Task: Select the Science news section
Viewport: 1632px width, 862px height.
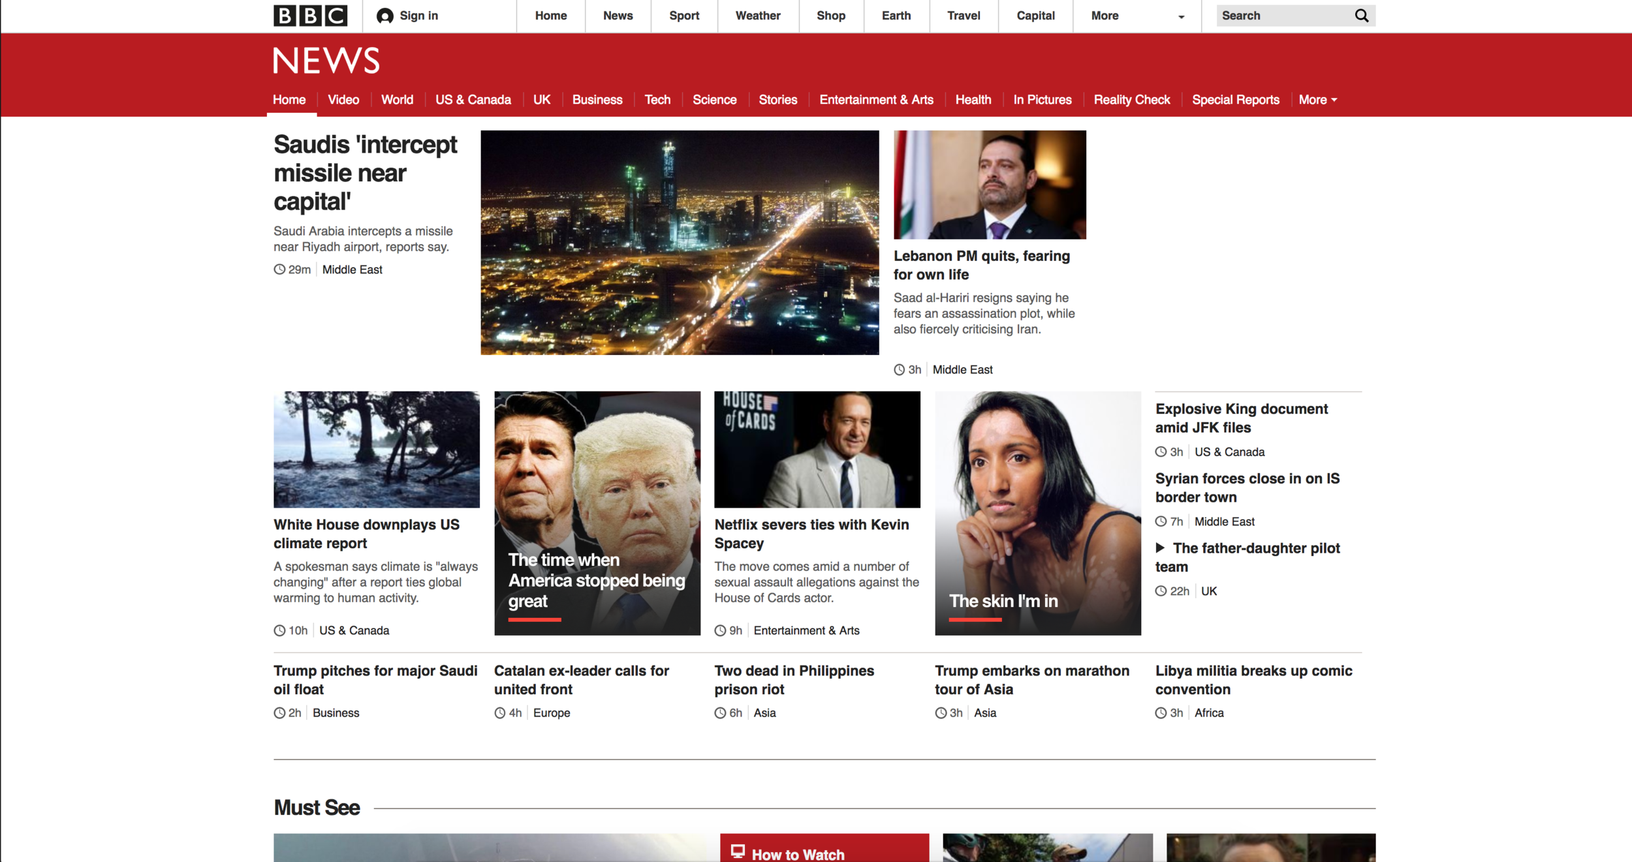Action: [x=715, y=100]
